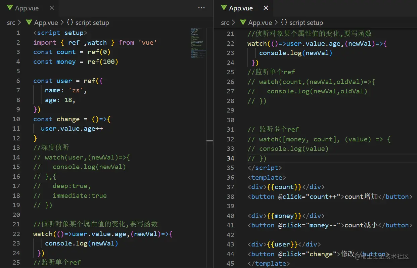This screenshot has width=417, height=268.
Task: Click 'change' function name on line 10
Action: coord(68,119)
